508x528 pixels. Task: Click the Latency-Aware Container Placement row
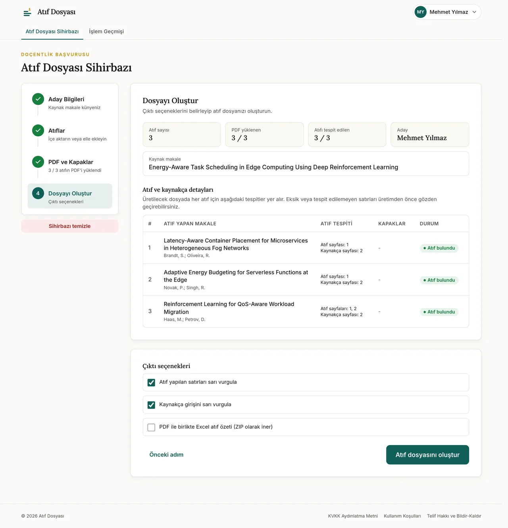[x=306, y=248]
